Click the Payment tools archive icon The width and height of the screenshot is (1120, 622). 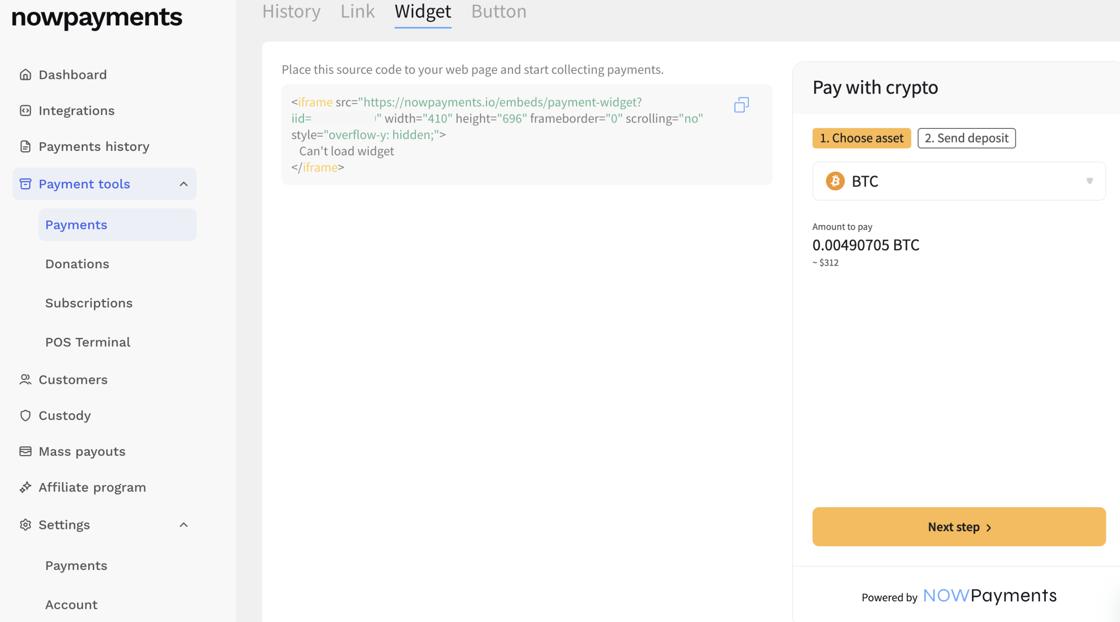coord(25,184)
